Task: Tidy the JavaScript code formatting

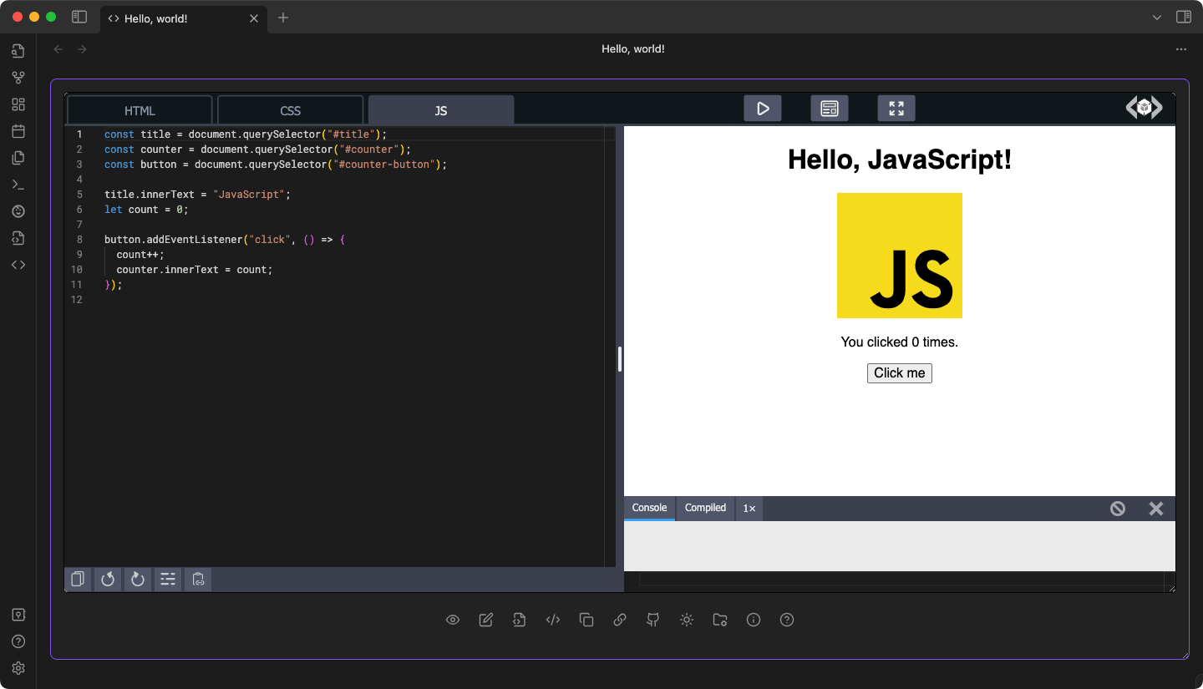Action: tap(168, 579)
